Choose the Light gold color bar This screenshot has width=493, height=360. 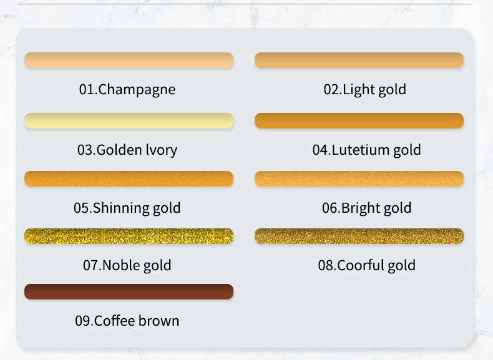[359, 60]
